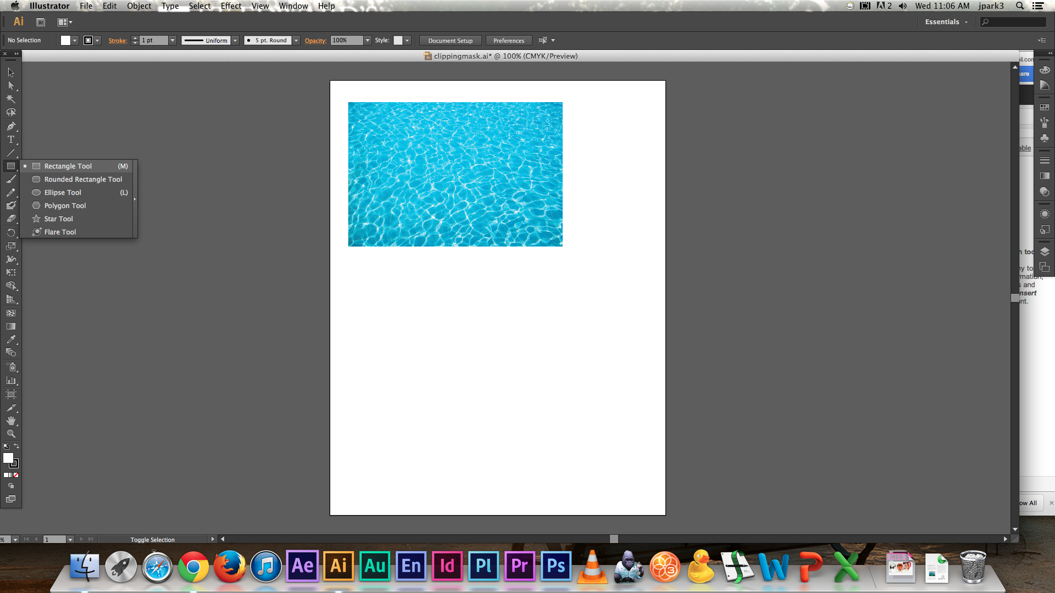Open the stroke color dropdown arrow
The width and height of the screenshot is (1055, 593).
(97, 41)
